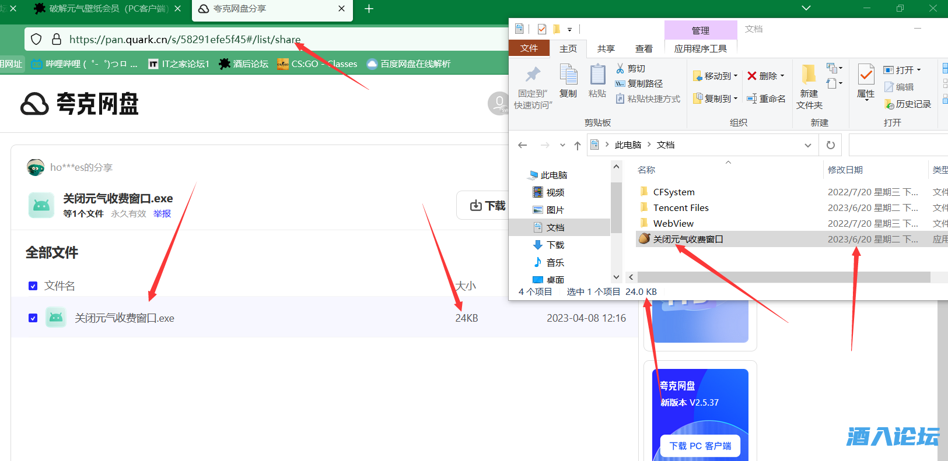
Task: Select 下载 in navigation pane
Action: tap(548, 245)
